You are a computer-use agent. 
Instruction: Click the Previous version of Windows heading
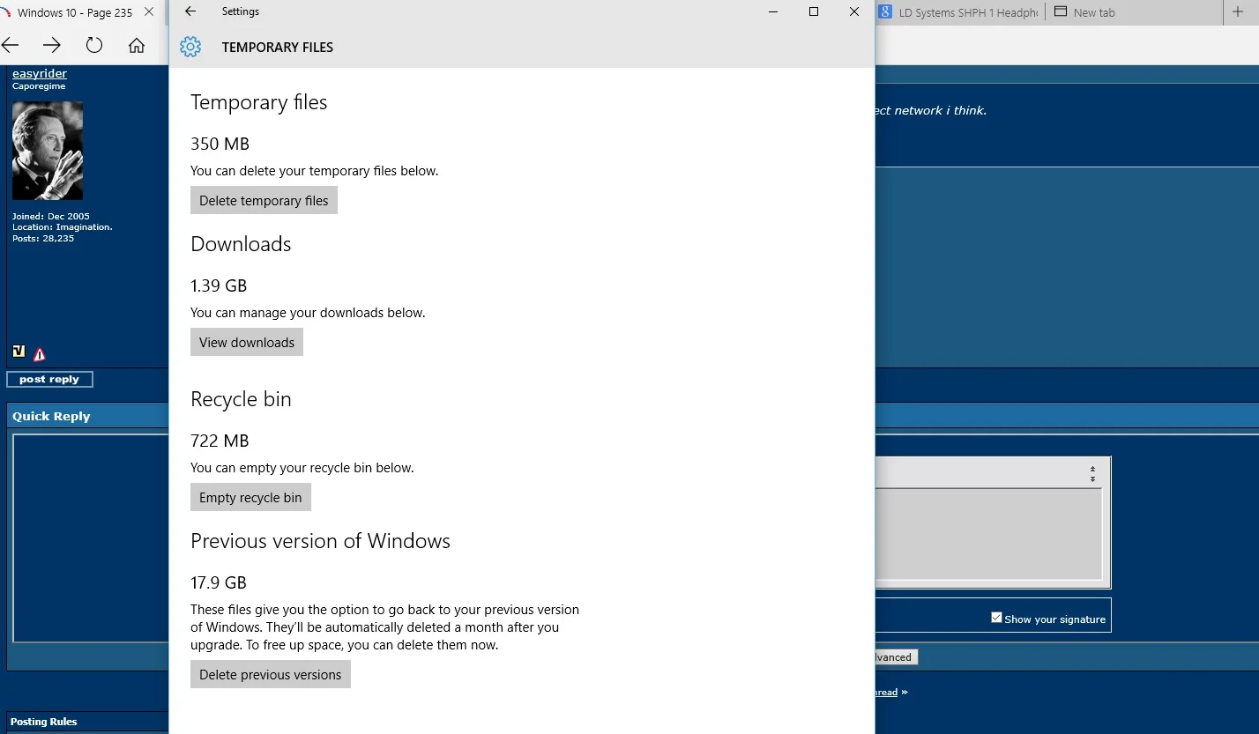[x=320, y=540]
